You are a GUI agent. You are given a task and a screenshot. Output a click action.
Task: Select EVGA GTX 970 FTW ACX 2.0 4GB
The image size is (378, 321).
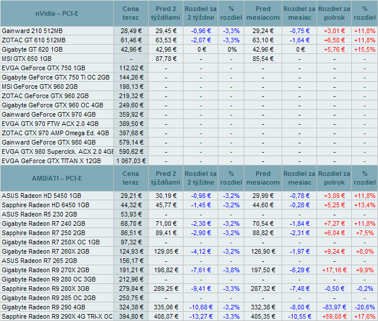(50, 124)
